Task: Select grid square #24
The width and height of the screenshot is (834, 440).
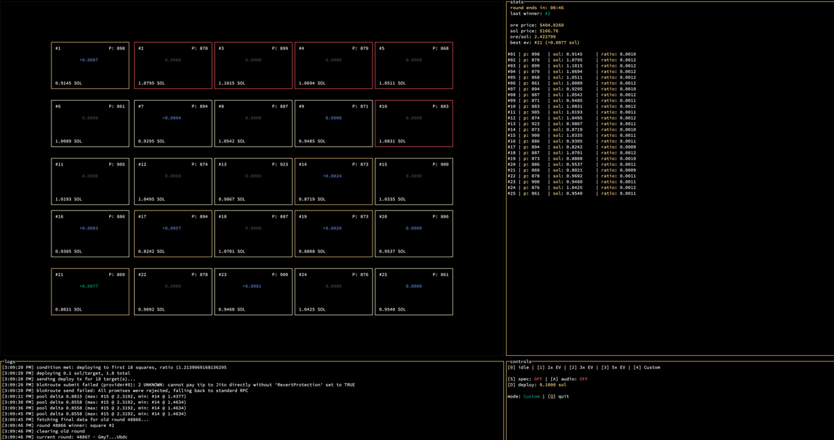Action: tap(334, 291)
